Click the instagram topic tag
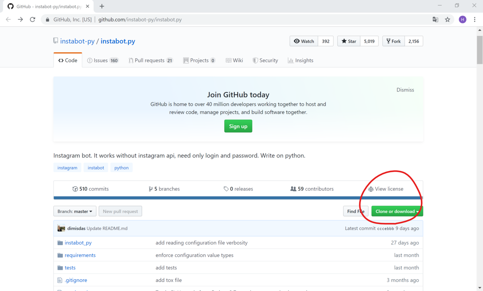483x291 pixels. [67, 168]
